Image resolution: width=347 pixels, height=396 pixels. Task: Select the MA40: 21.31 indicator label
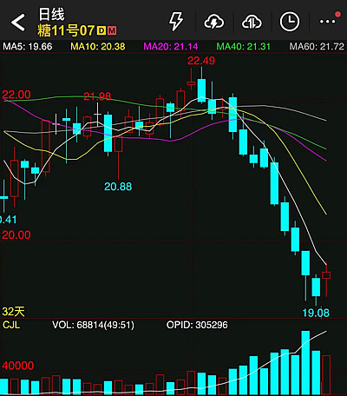point(243,47)
